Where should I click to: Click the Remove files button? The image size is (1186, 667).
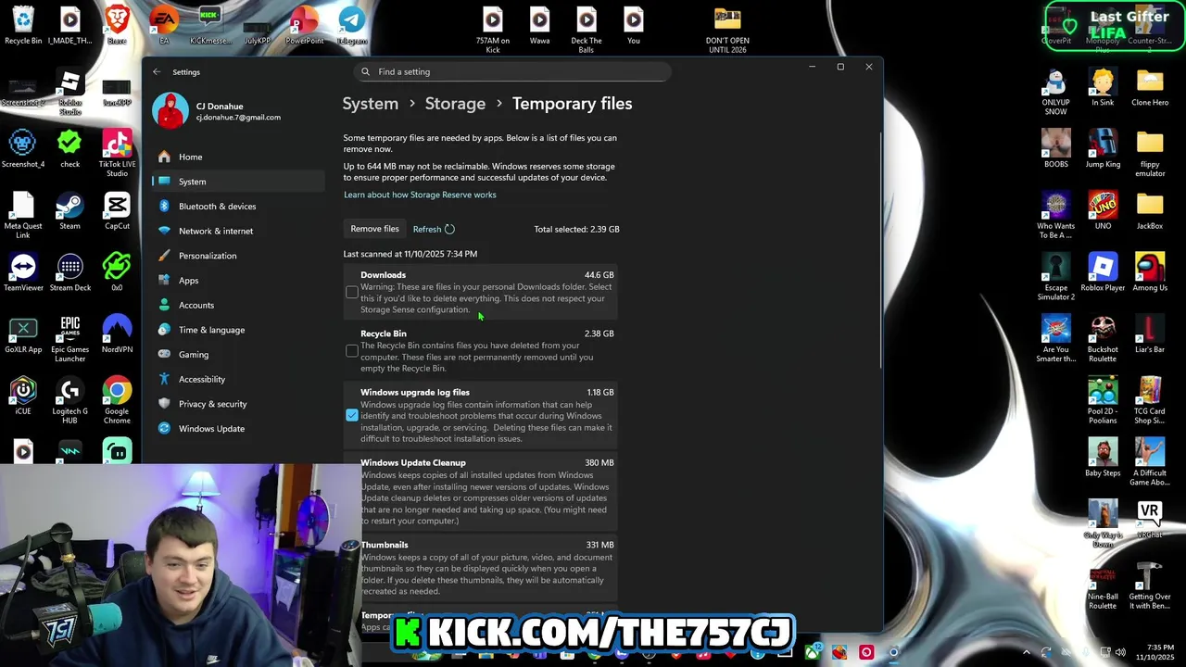point(374,229)
